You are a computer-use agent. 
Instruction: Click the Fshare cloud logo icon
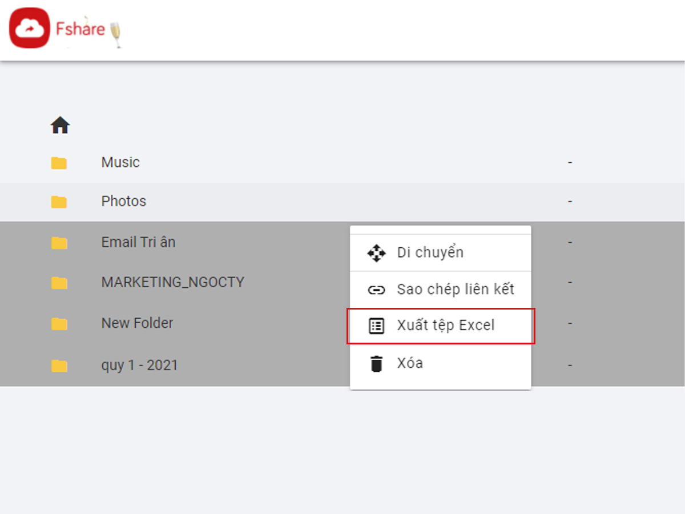tap(30, 29)
